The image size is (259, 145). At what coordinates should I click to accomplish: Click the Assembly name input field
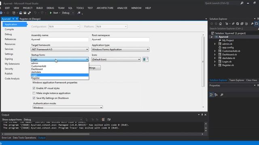(59, 39)
